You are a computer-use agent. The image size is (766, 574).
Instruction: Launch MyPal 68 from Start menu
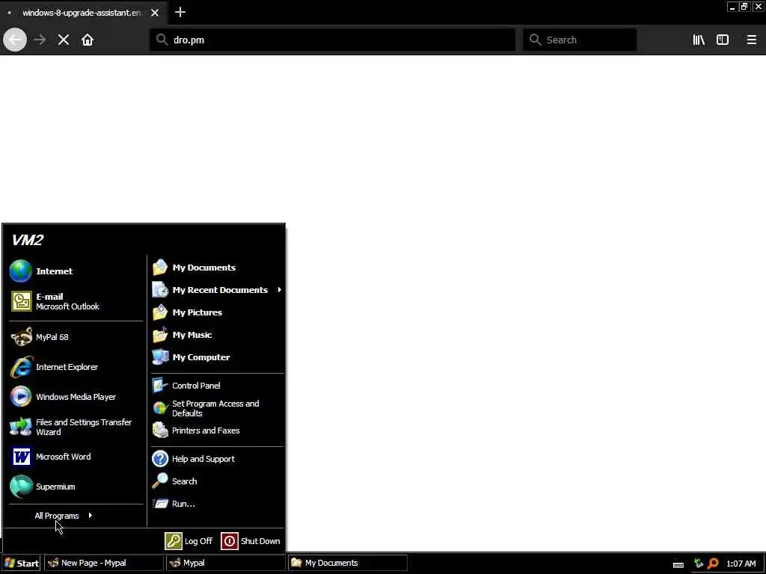pyautogui.click(x=76, y=337)
